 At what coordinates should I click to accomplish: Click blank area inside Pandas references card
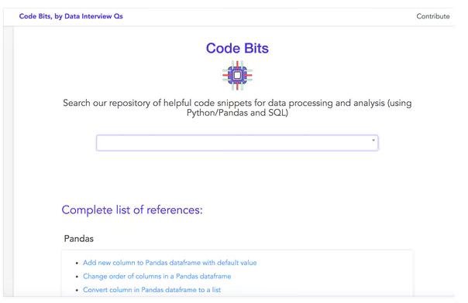pos(334,275)
